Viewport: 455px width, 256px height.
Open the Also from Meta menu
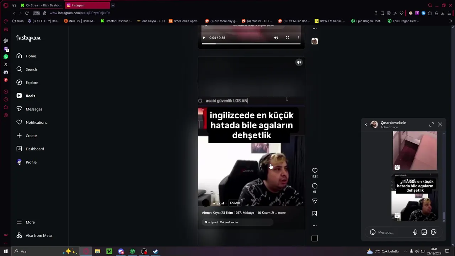[x=34, y=235]
